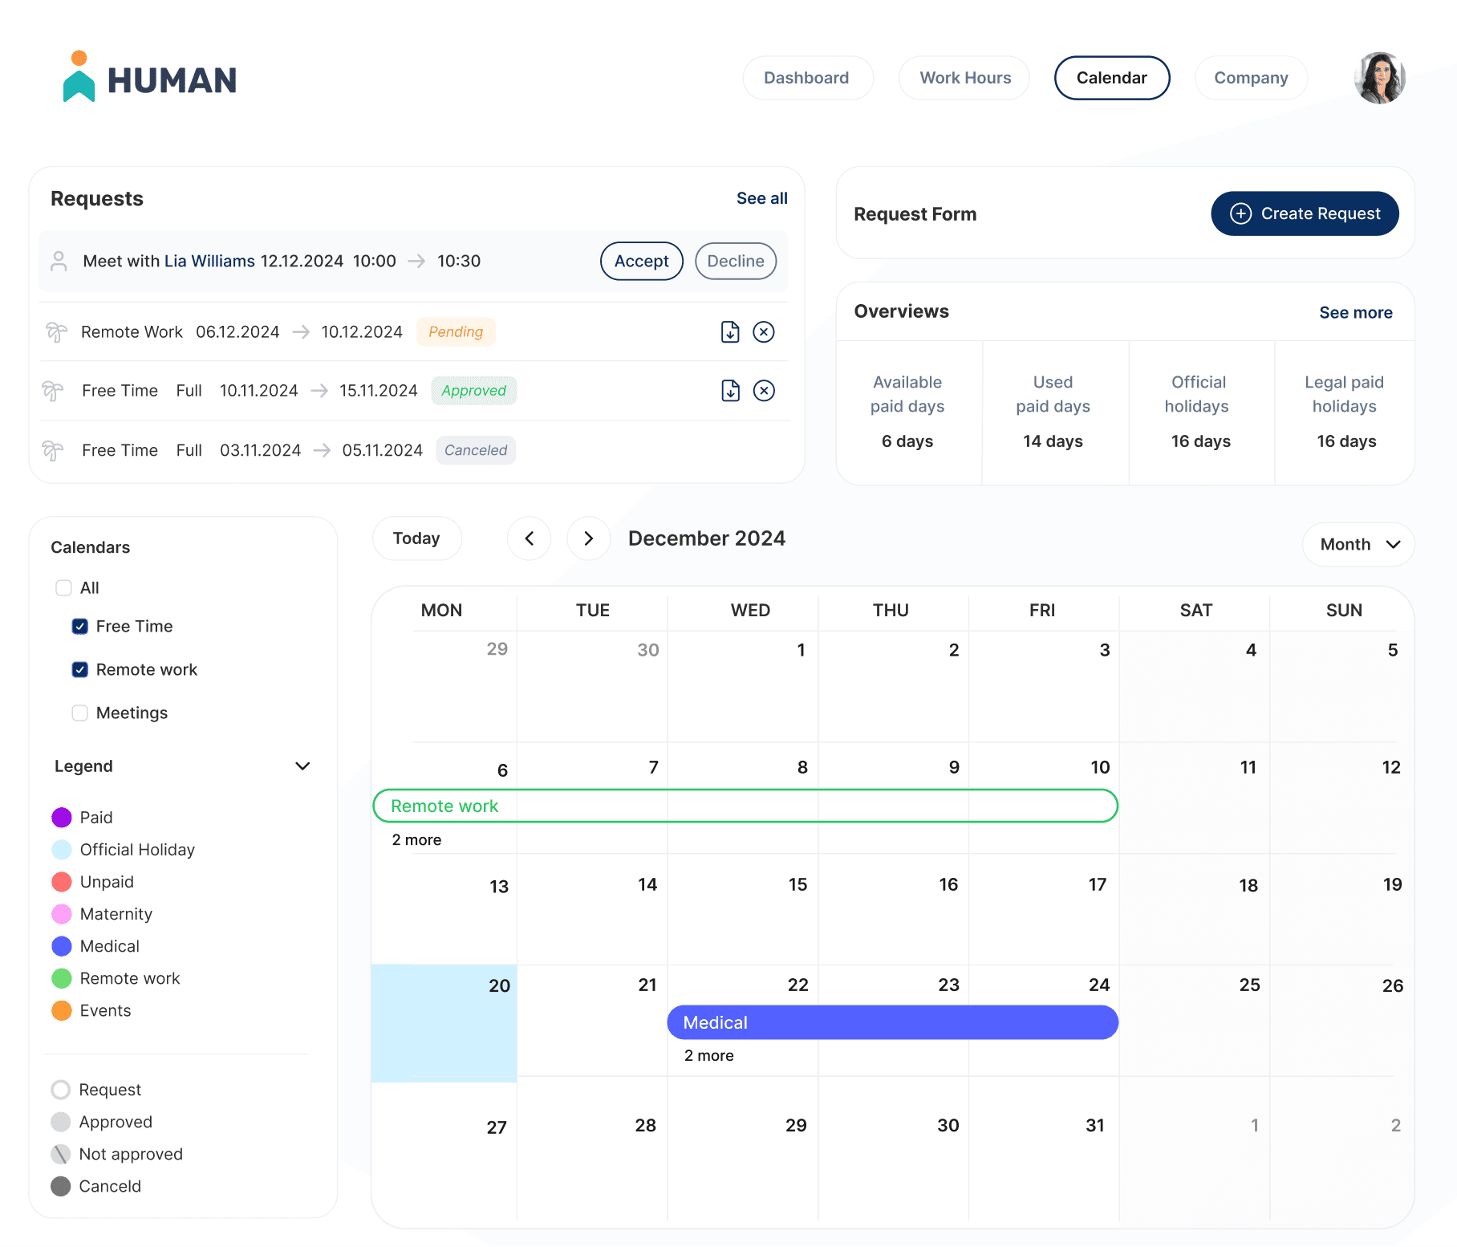The image size is (1457, 1247).
Task: Open See all requests
Action: point(761,197)
